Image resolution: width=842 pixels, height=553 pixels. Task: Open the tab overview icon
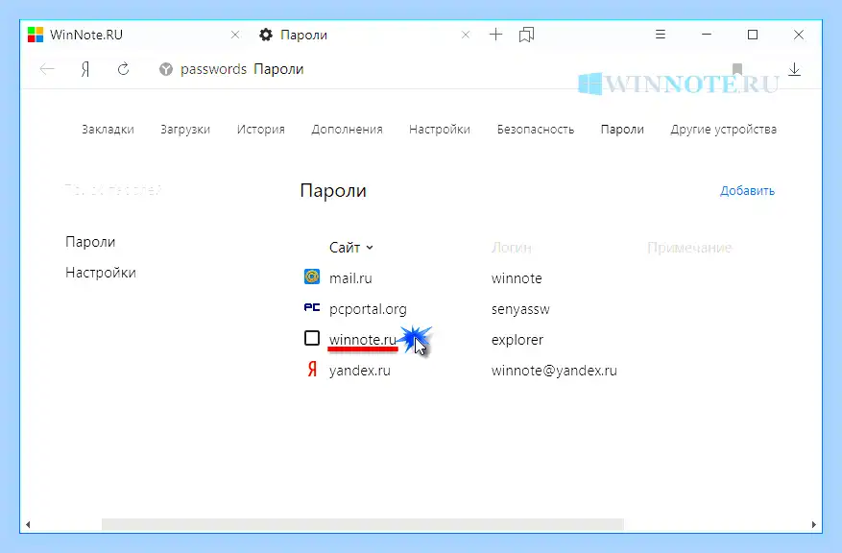526,35
